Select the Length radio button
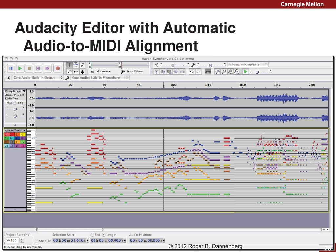This screenshot has height=252, width=336. [x=104, y=235]
